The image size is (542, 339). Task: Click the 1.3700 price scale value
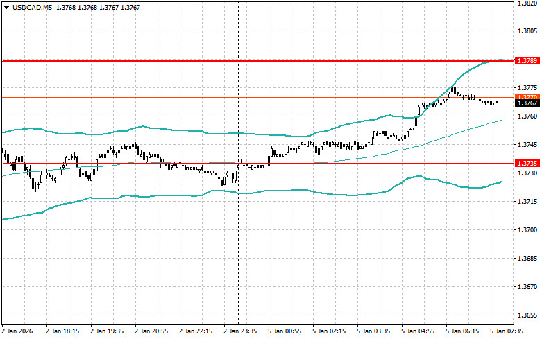[x=527, y=230]
